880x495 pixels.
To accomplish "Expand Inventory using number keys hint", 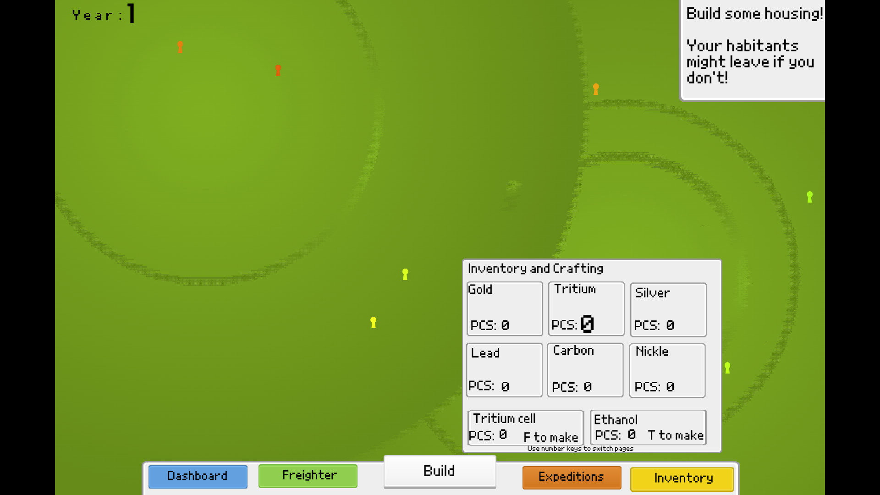I will pos(580,448).
